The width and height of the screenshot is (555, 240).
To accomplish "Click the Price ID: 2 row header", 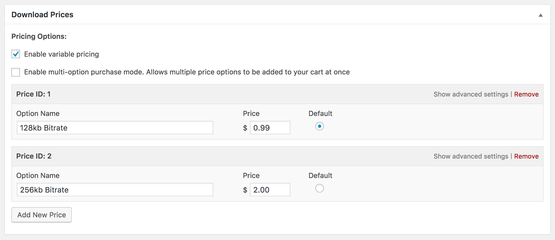I will click(277, 156).
